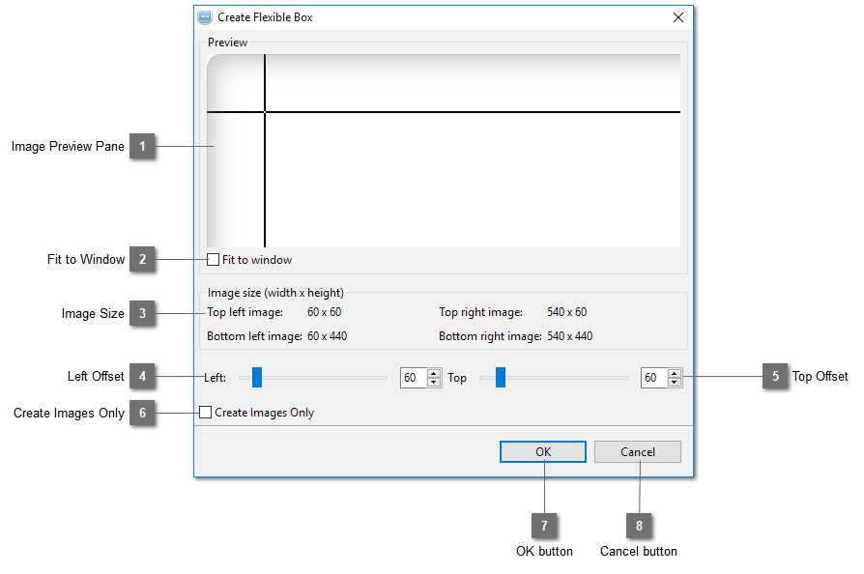This screenshot has width=864, height=574.
Task: Click the Left slider track
Action: (313, 377)
